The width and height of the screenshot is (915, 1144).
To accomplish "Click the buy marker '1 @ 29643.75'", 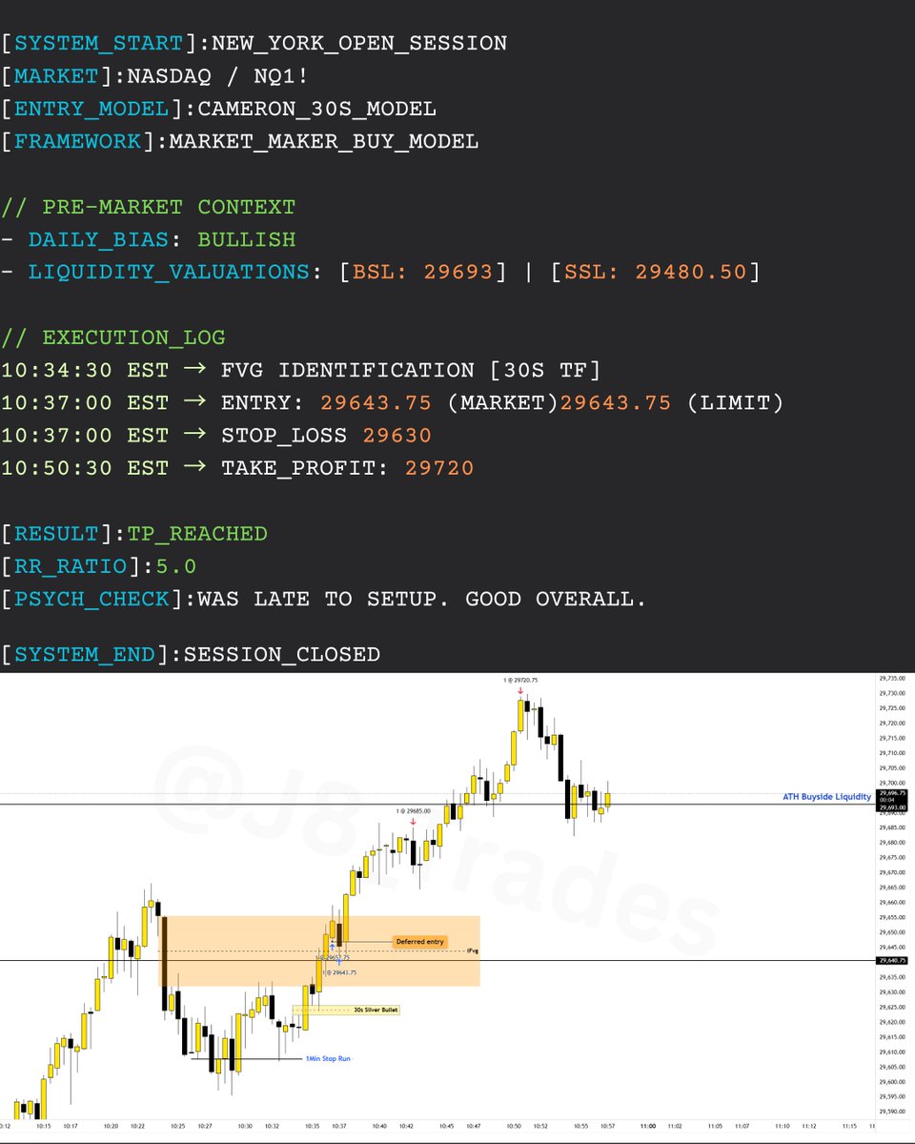I will [x=339, y=972].
